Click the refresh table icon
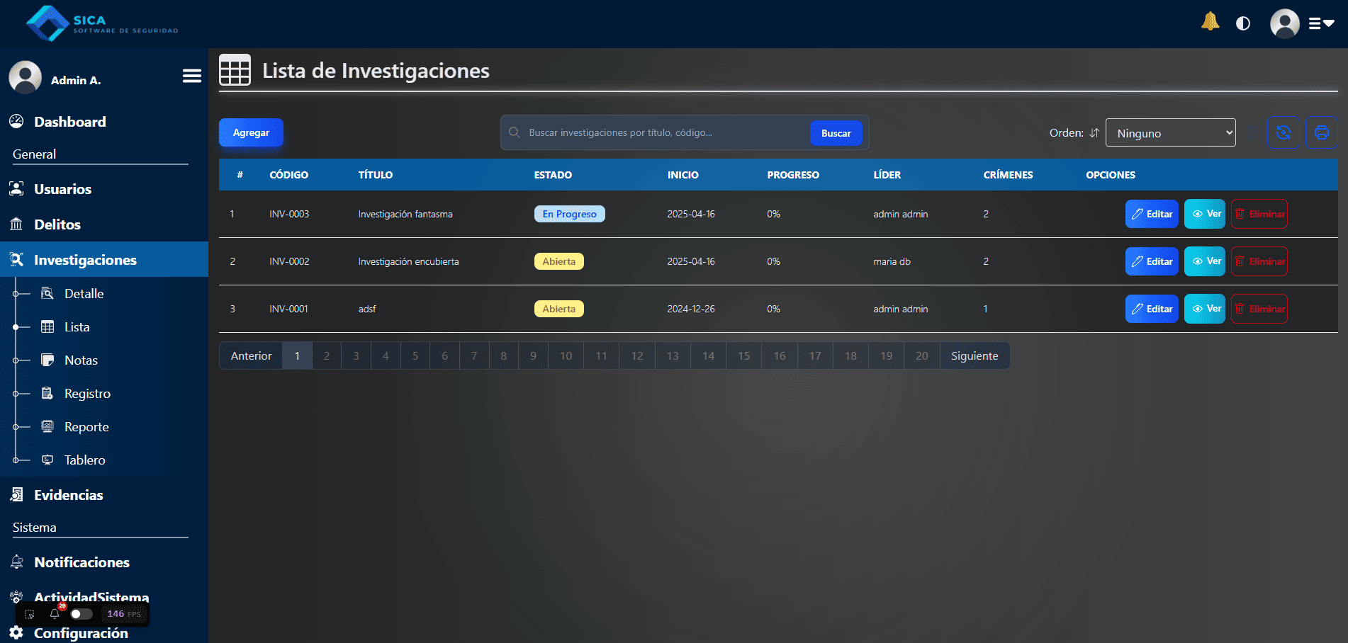The width and height of the screenshot is (1348, 643). tap(1284, 132)
